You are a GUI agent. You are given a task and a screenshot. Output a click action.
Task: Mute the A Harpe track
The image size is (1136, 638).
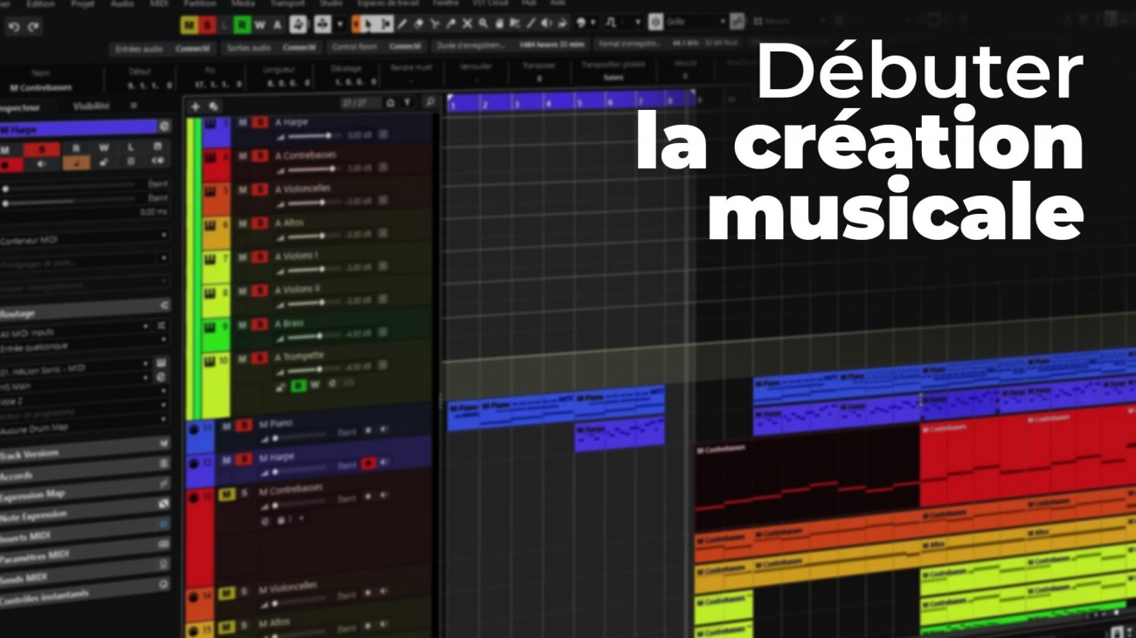pos(242,123)
